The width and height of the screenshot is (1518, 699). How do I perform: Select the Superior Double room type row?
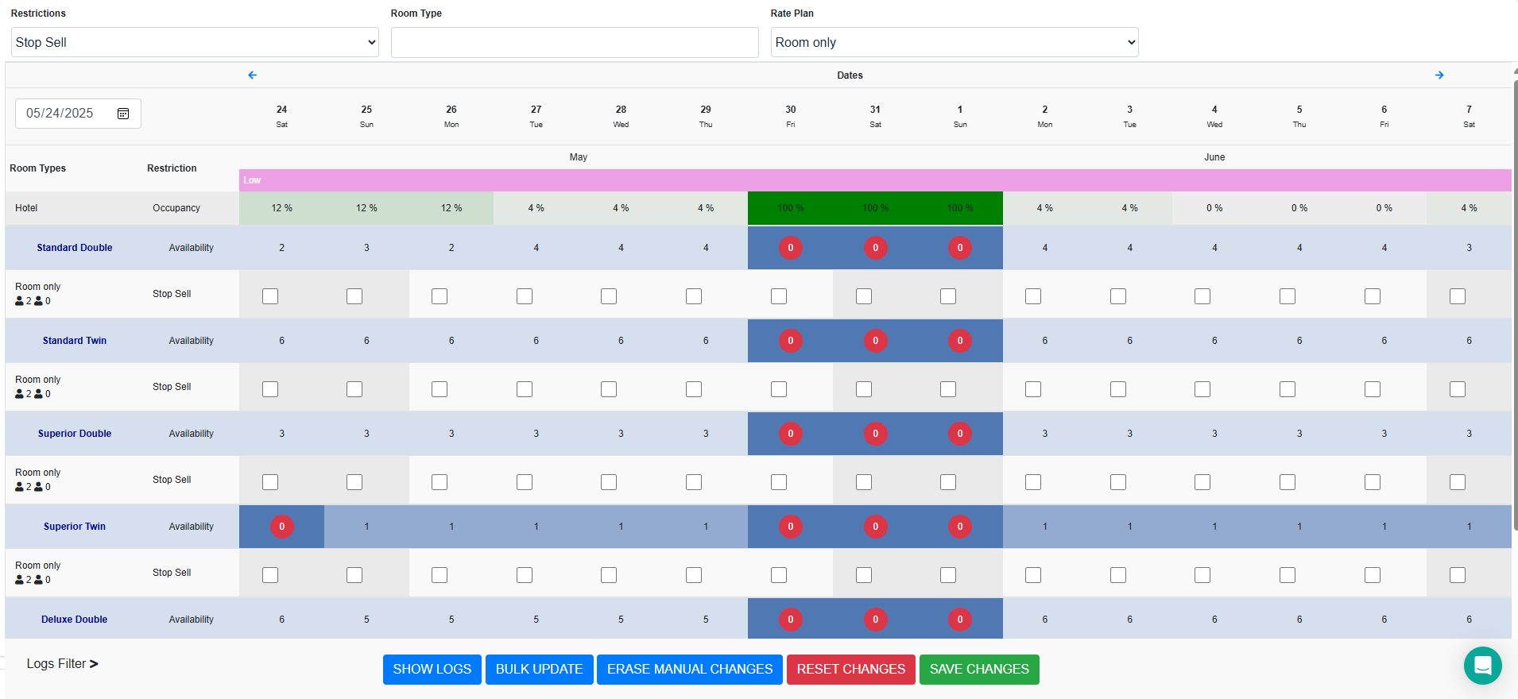coord(75,434)
